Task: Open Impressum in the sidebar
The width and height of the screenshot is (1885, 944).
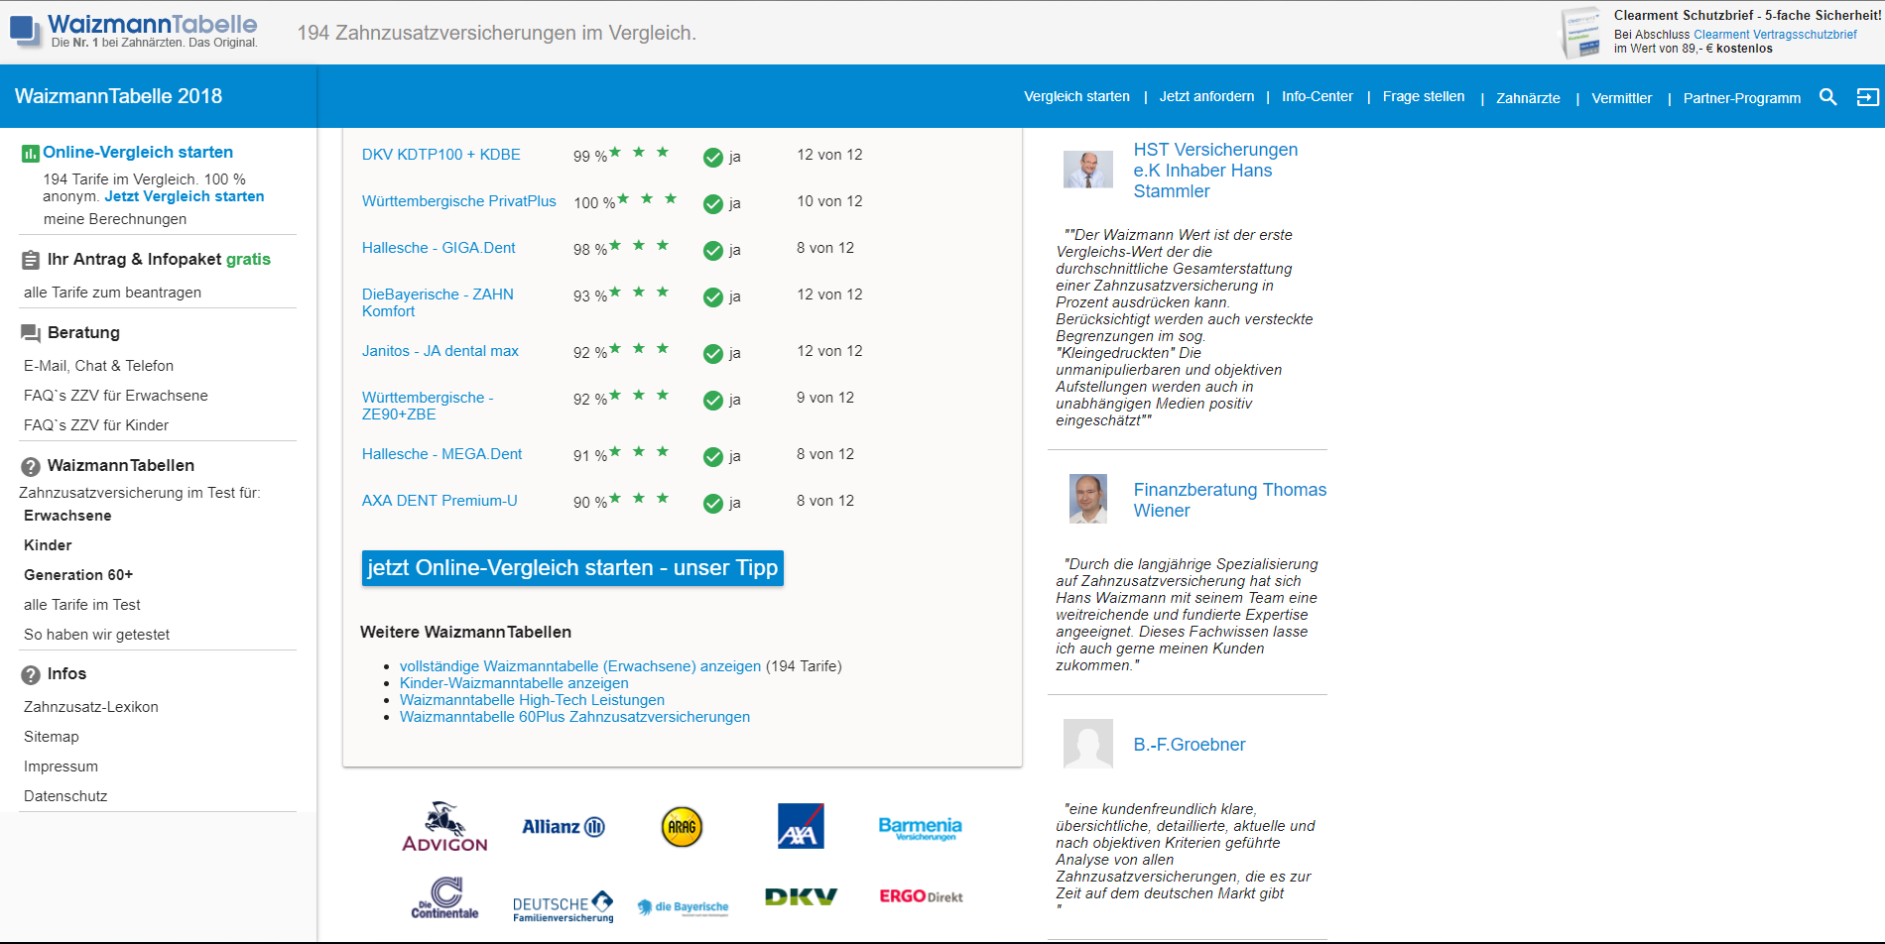Action: pos(61,767)
